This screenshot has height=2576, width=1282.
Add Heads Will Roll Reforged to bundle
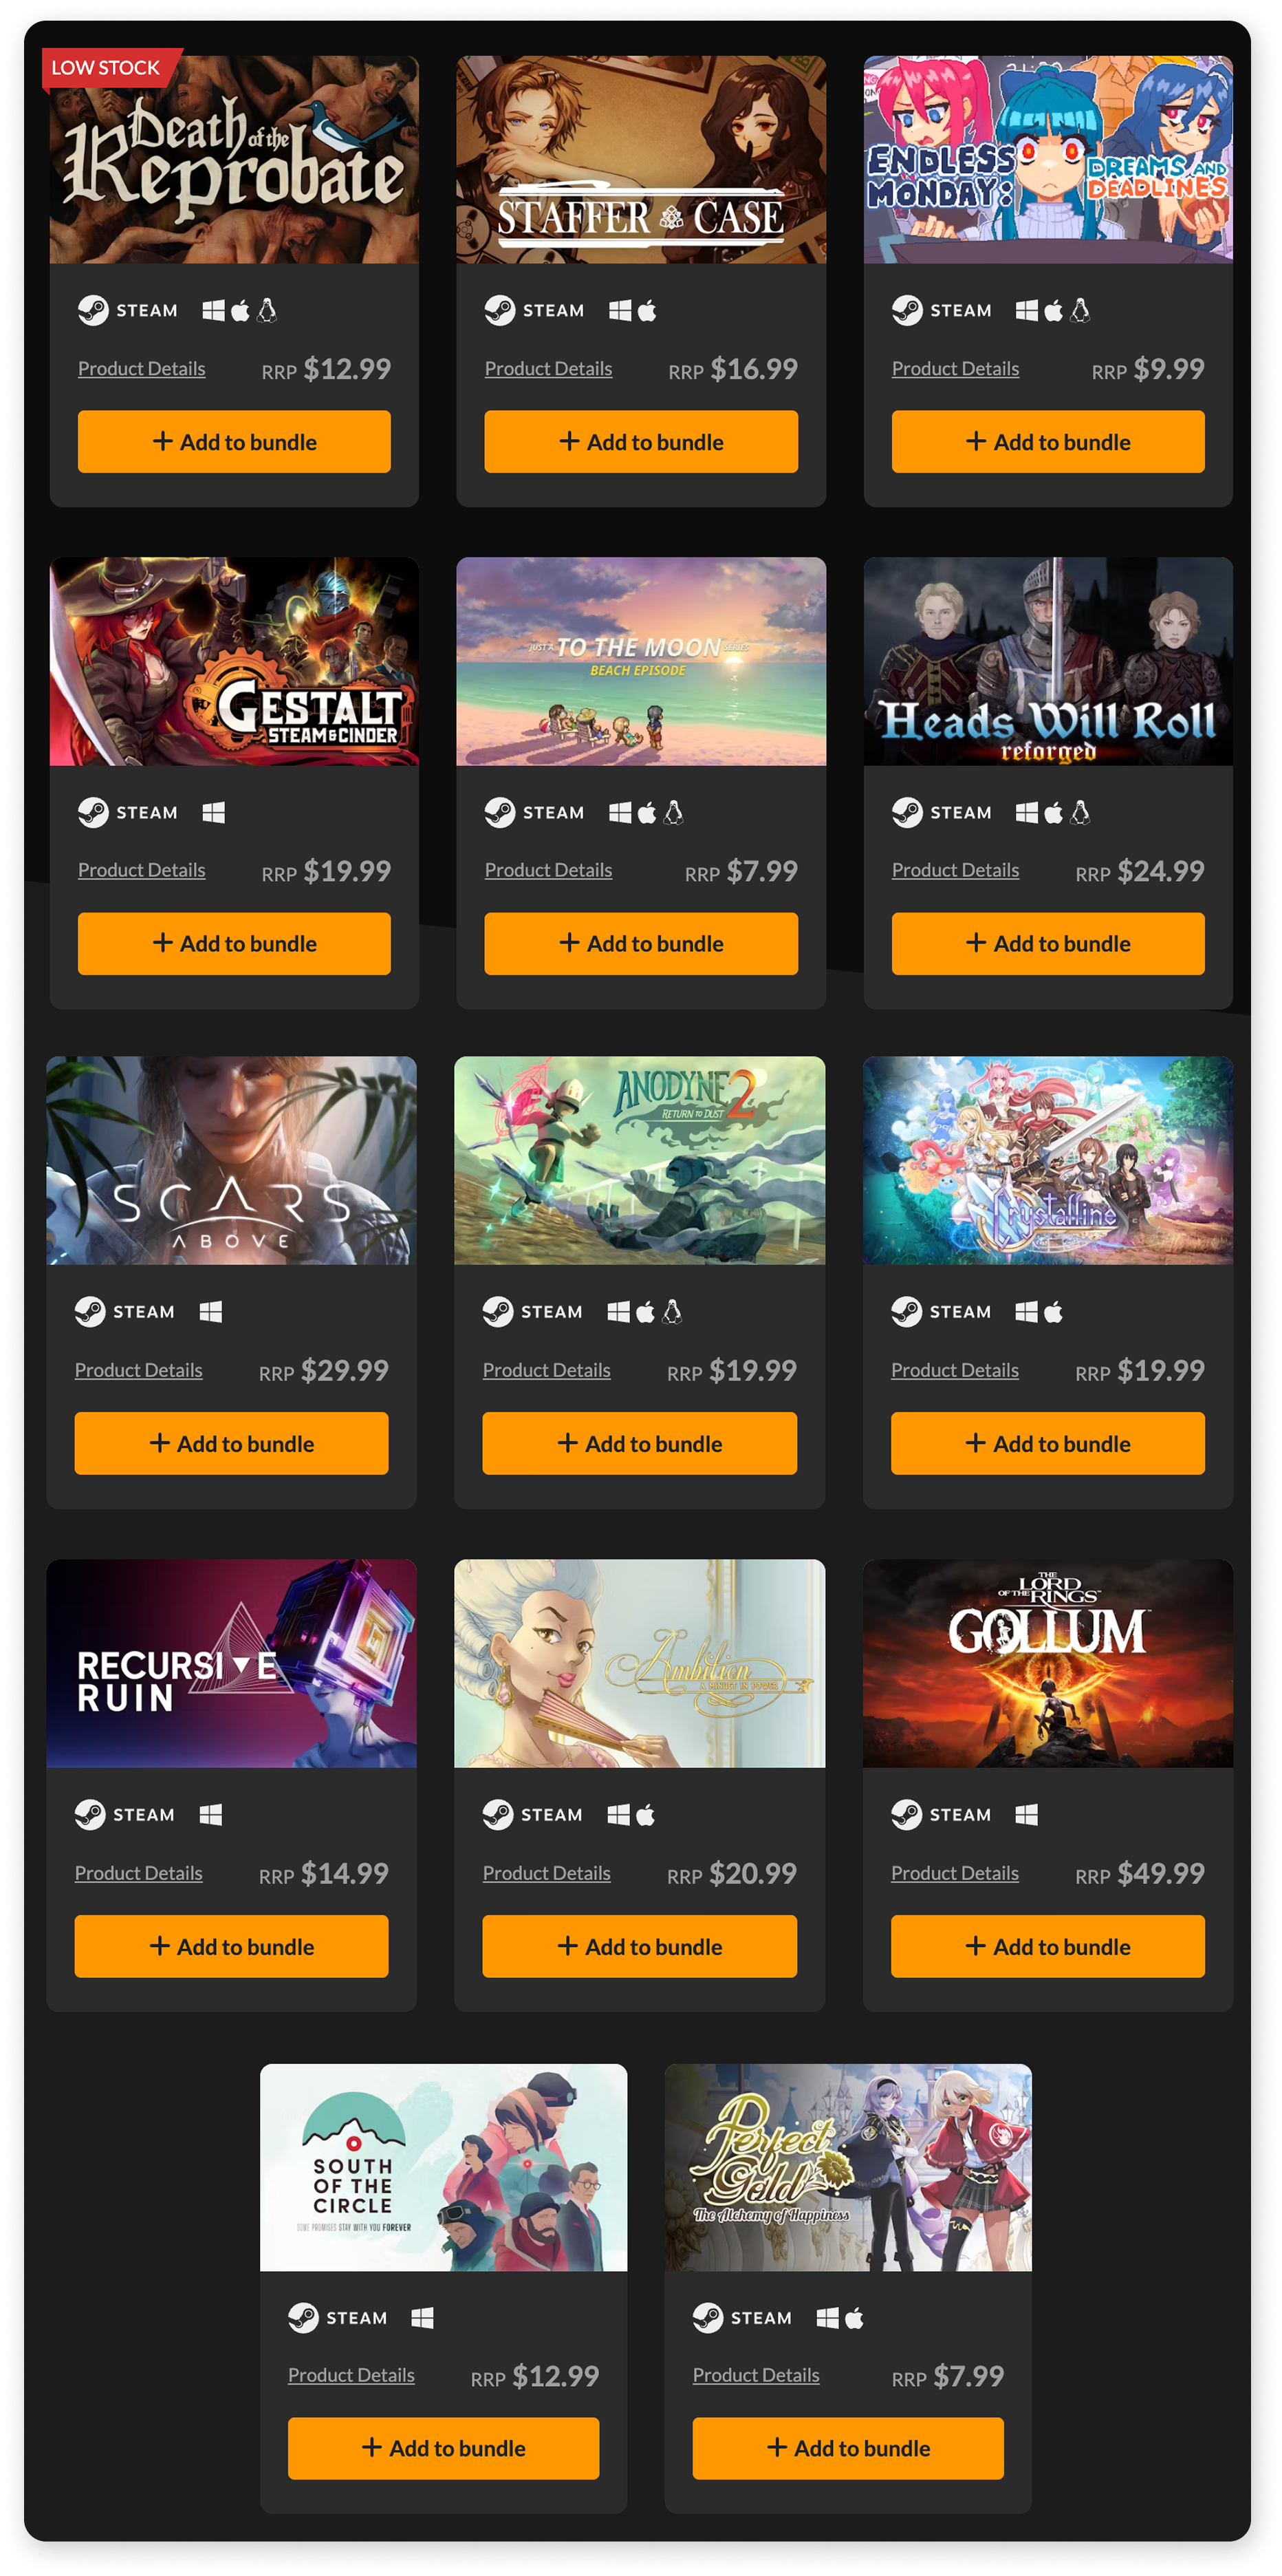(1048, 943)
